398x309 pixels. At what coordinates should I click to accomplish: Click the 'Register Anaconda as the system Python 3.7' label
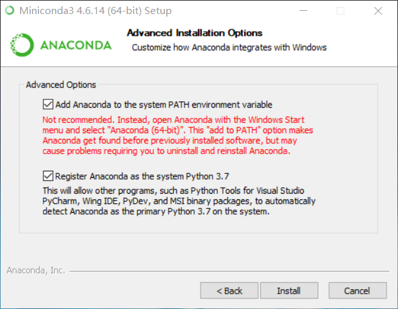(x=142, y=176)
